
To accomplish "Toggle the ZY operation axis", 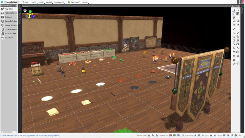I will [x=178, y=136].
